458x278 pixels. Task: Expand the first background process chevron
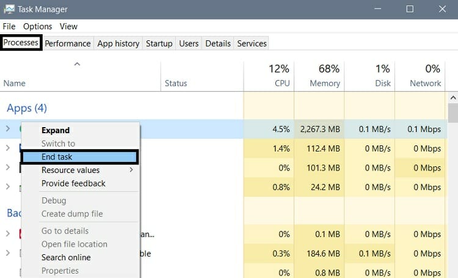tap(8, 233)
